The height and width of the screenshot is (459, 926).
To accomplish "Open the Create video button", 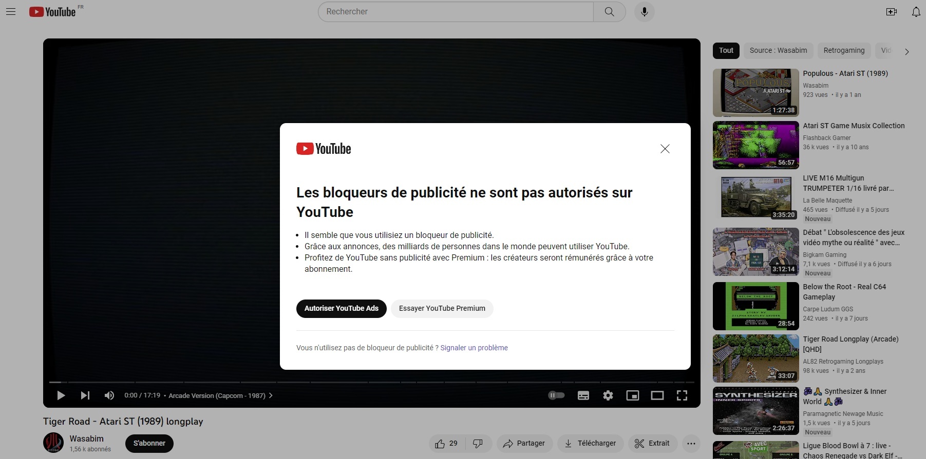I will pyautogui.click(x=892, y=12).
